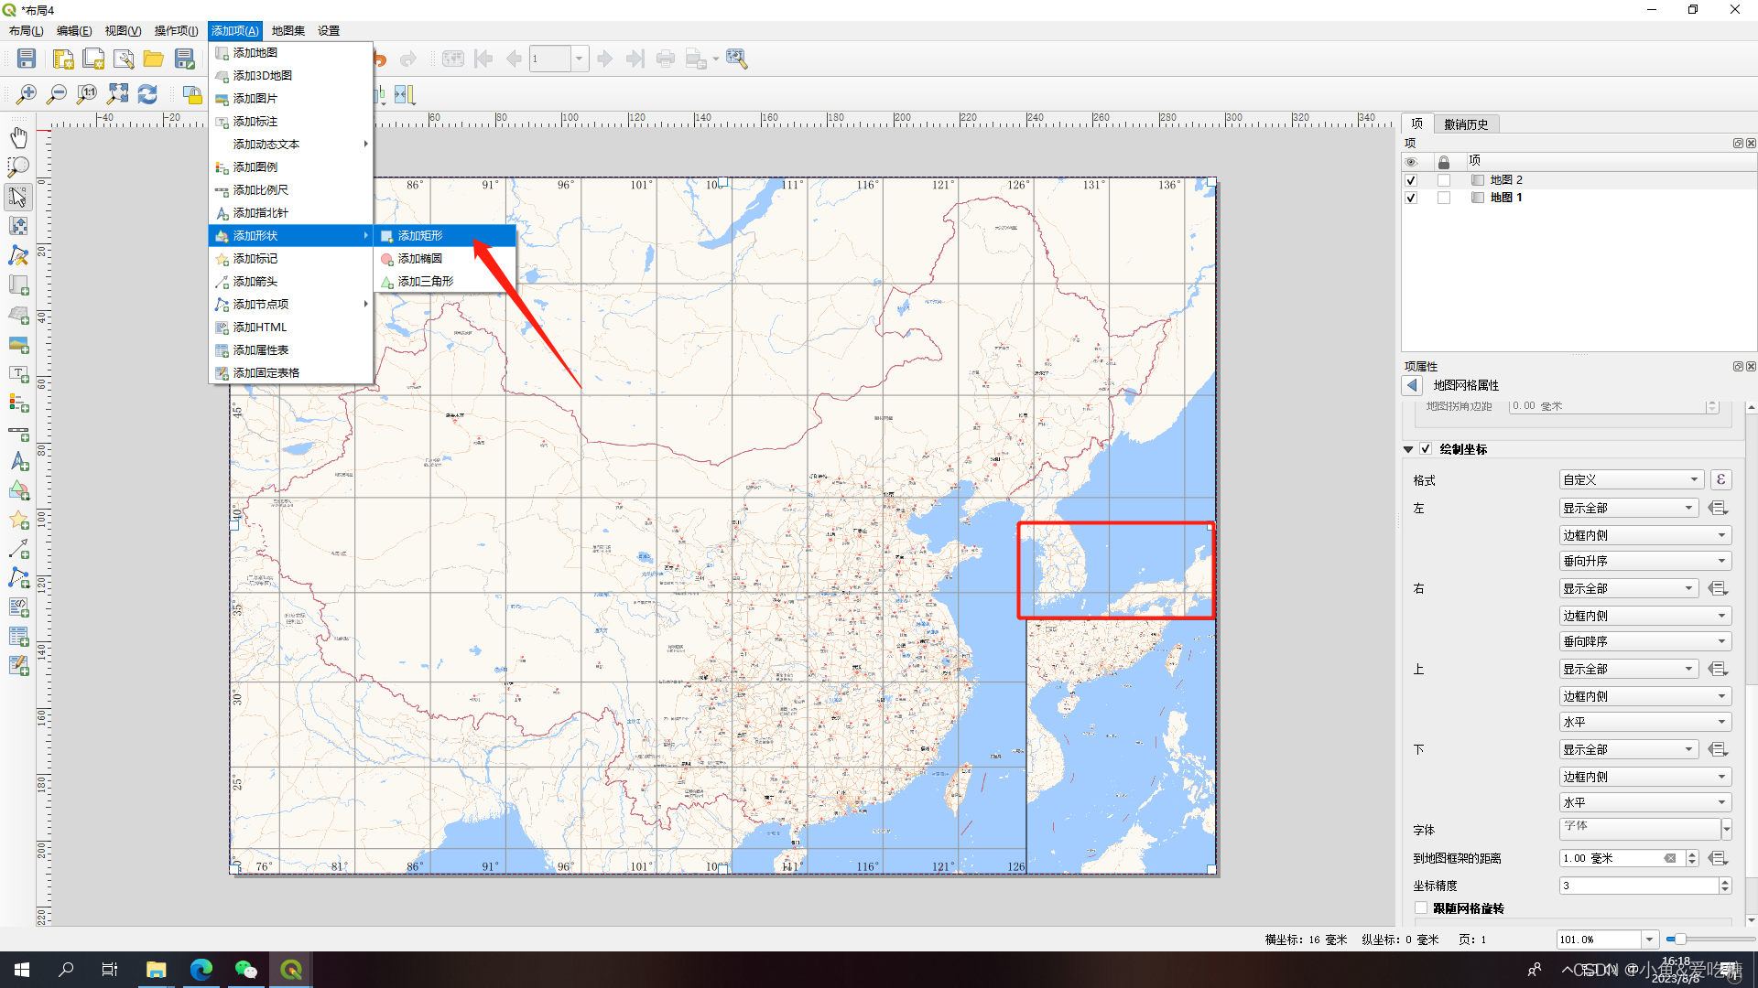The height and width of the screenshot is (988, 1758).
Task: Enable the 跟随网格旋转 checkbox
Action: point(1421,908)
